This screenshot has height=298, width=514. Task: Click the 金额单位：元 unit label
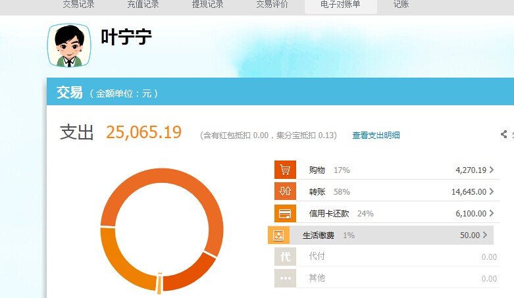pyautogui.click(x=124, y=94)
